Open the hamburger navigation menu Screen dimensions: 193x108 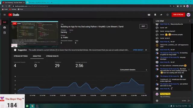tap(5, 15)
